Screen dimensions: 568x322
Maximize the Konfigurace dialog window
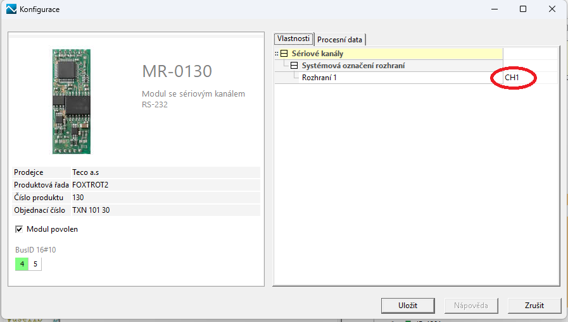coord(523,9)
